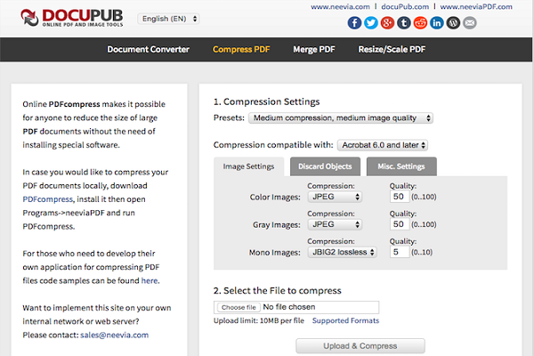Click the Tumblr share icon
534x356 pixels.
tap(405, 22)
